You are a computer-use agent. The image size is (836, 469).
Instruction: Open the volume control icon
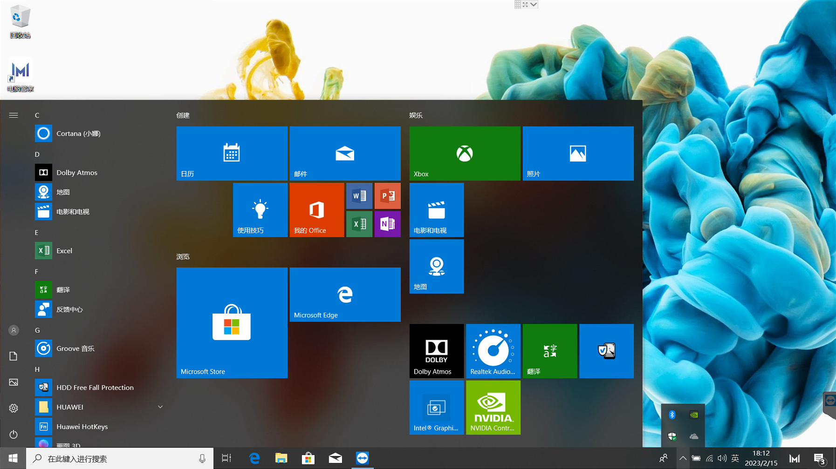click(x=722, y=458)
